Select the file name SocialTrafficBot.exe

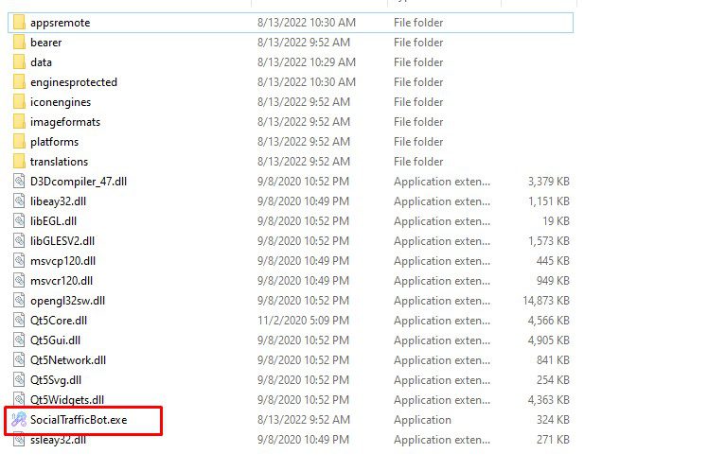[79, 420]
